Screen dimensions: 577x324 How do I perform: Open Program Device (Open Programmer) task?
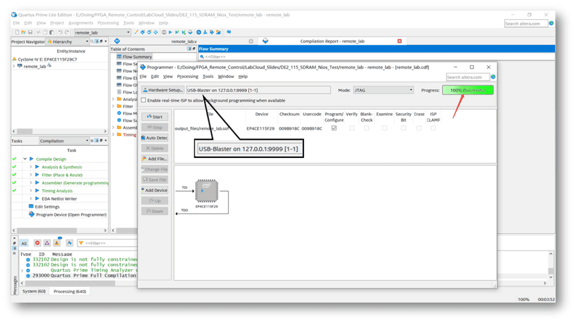click(x=71, y=214)
